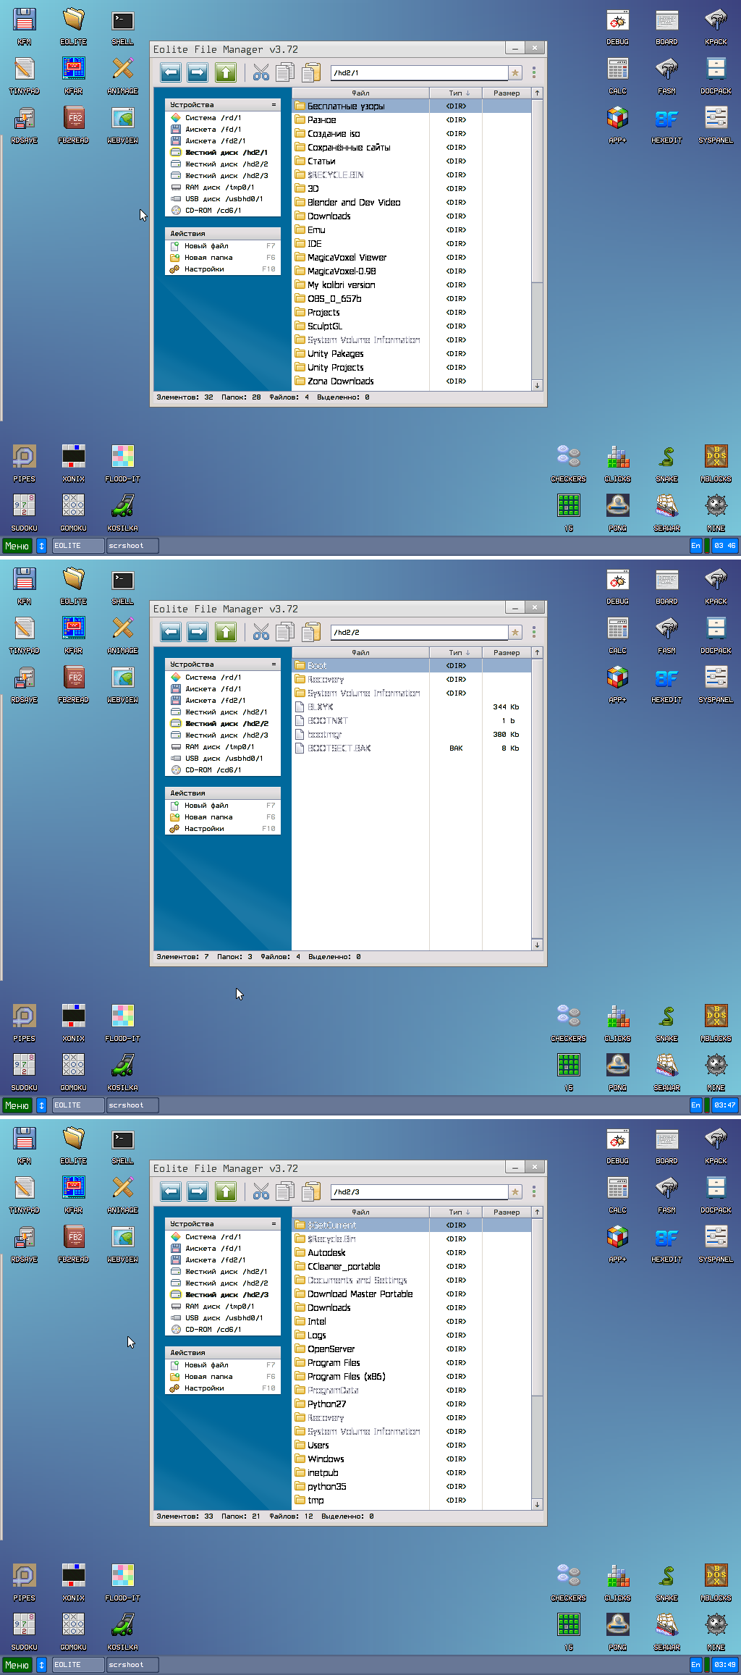This screenshot has width=741, height=1675.
Task: Click the Файл column header in the /hd2/3 window
Action: 360,1212
